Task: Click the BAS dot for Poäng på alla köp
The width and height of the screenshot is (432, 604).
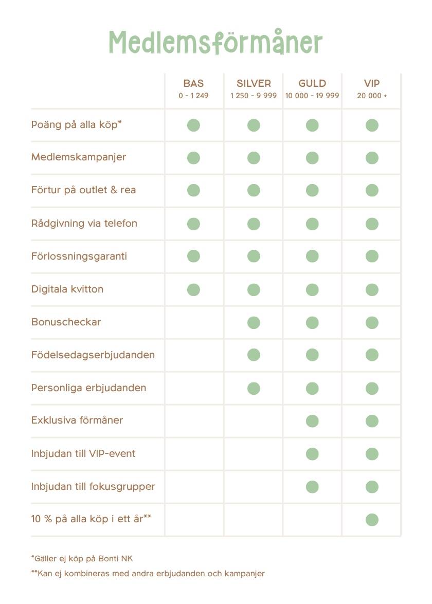Action: pyautogui.click(x=193, y=125)
